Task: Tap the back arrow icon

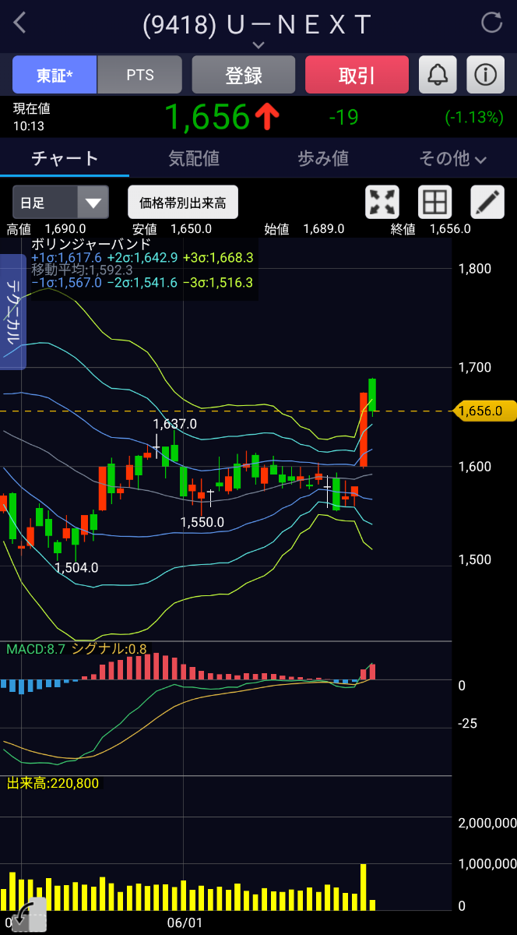Action: [x=20, y=23]
